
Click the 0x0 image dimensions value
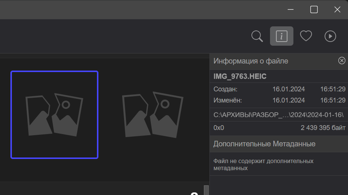pos(219,128)
